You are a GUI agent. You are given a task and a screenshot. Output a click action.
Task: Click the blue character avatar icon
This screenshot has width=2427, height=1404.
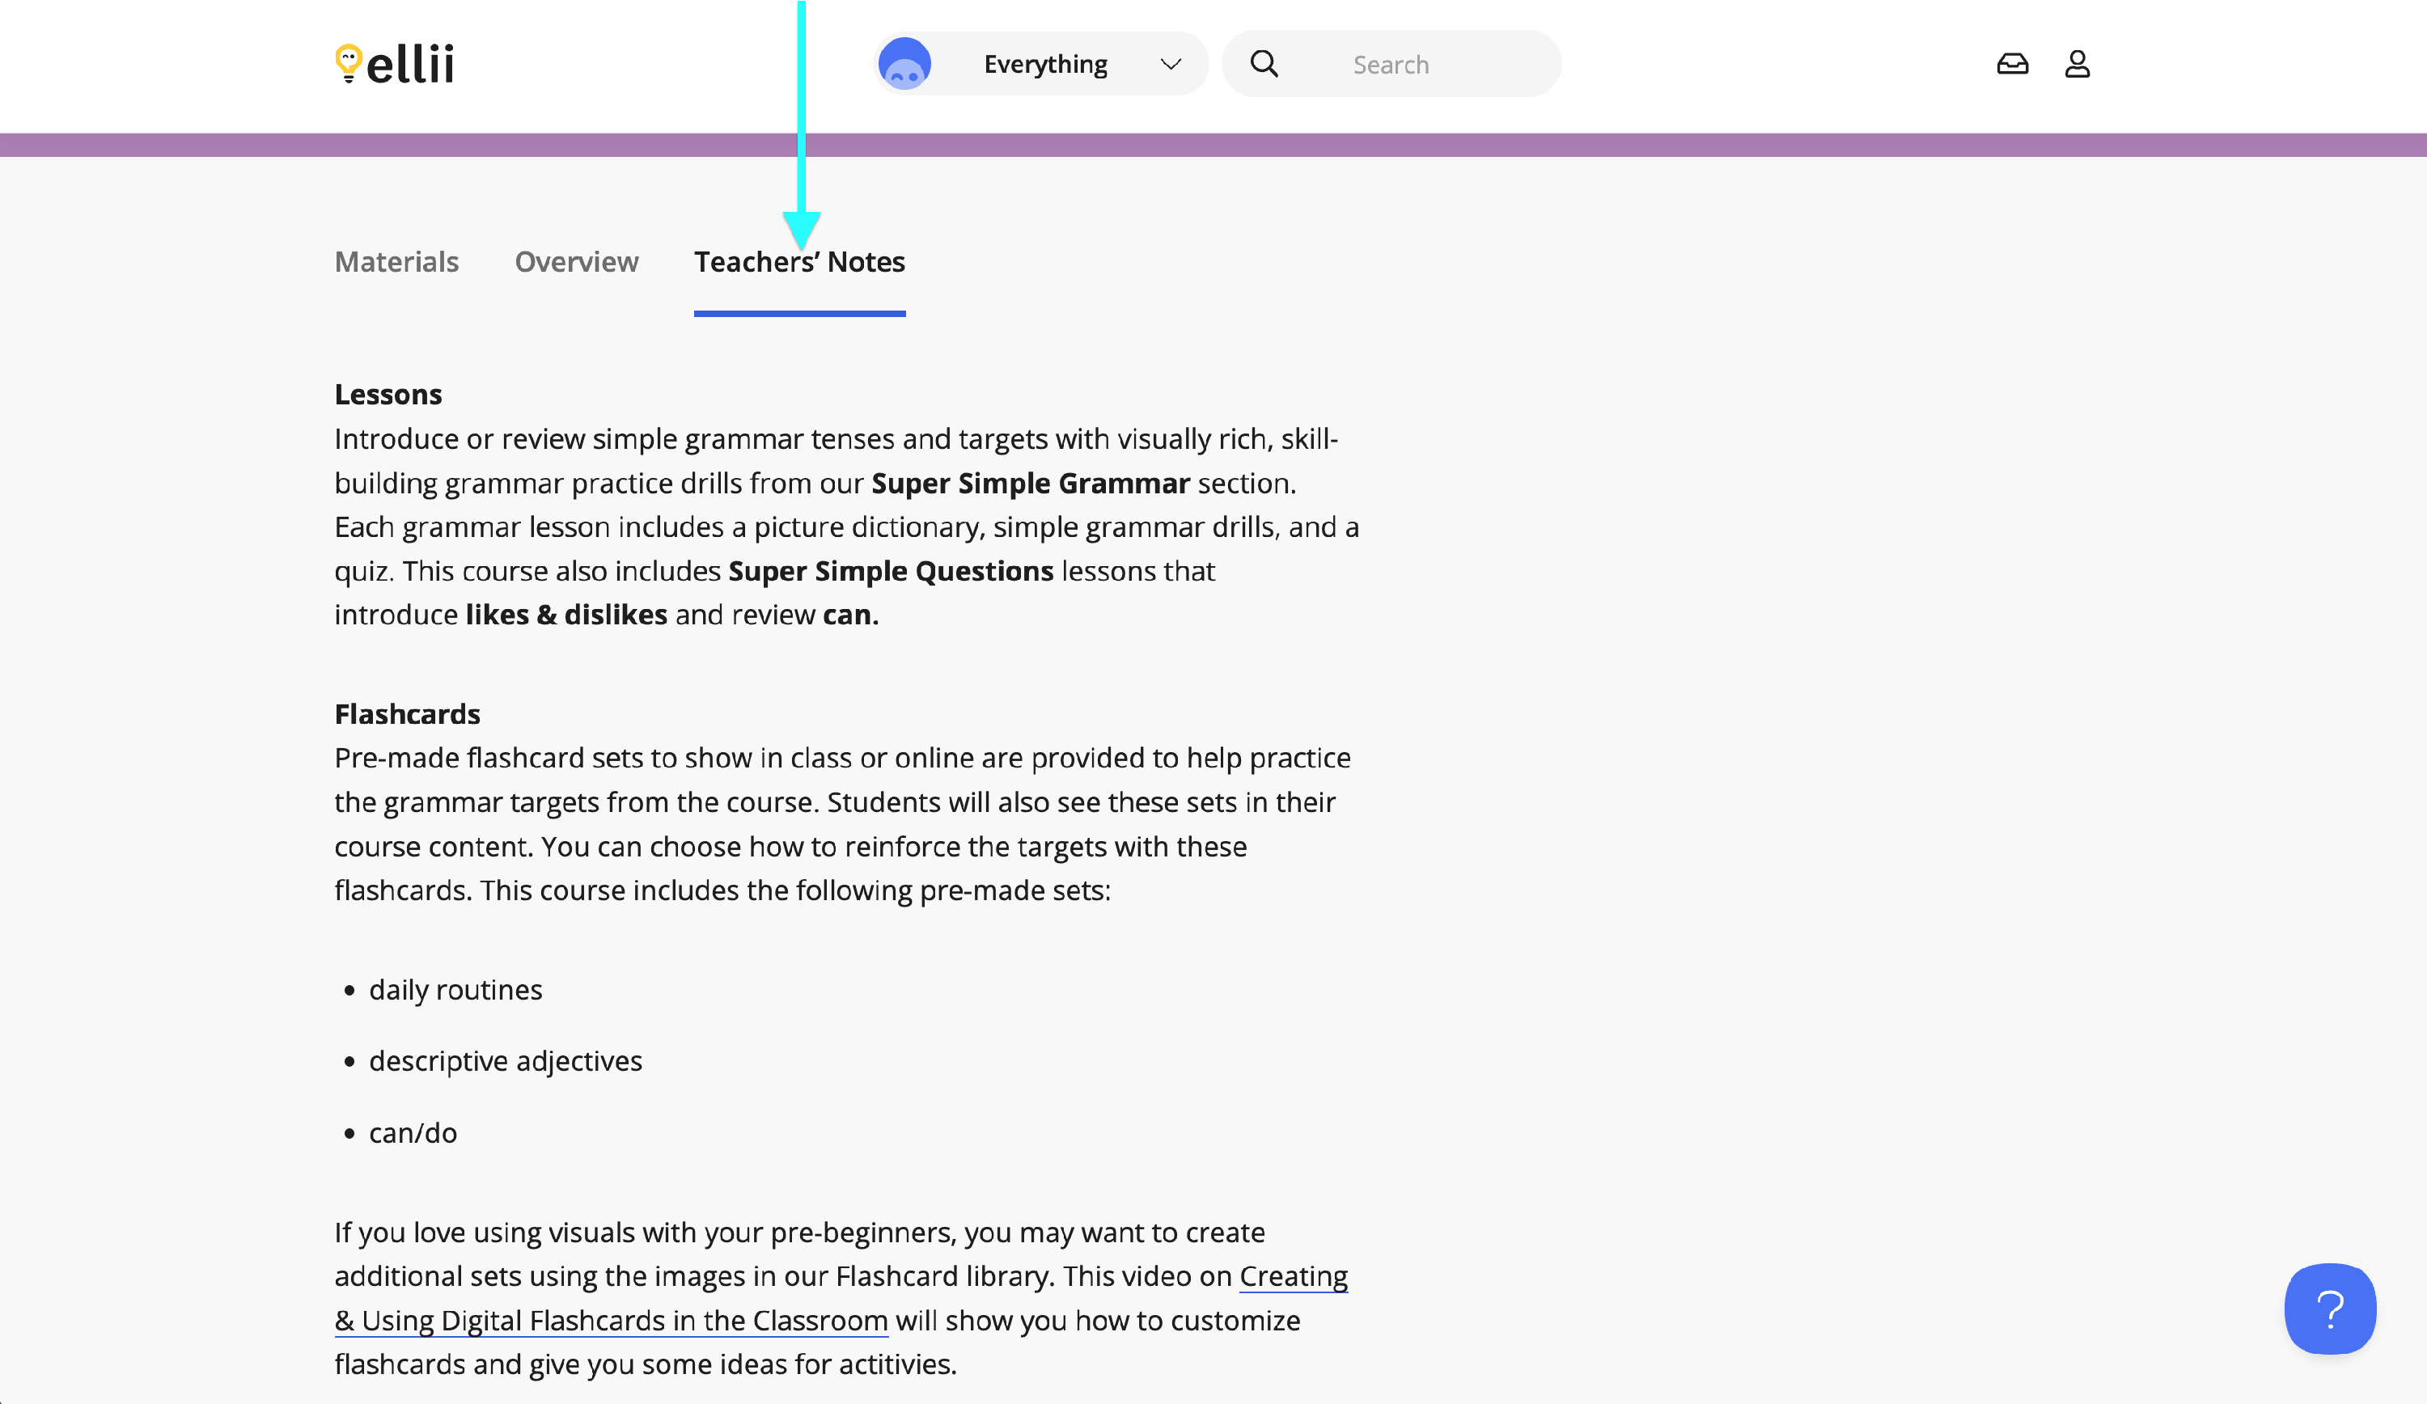(904, 65)
